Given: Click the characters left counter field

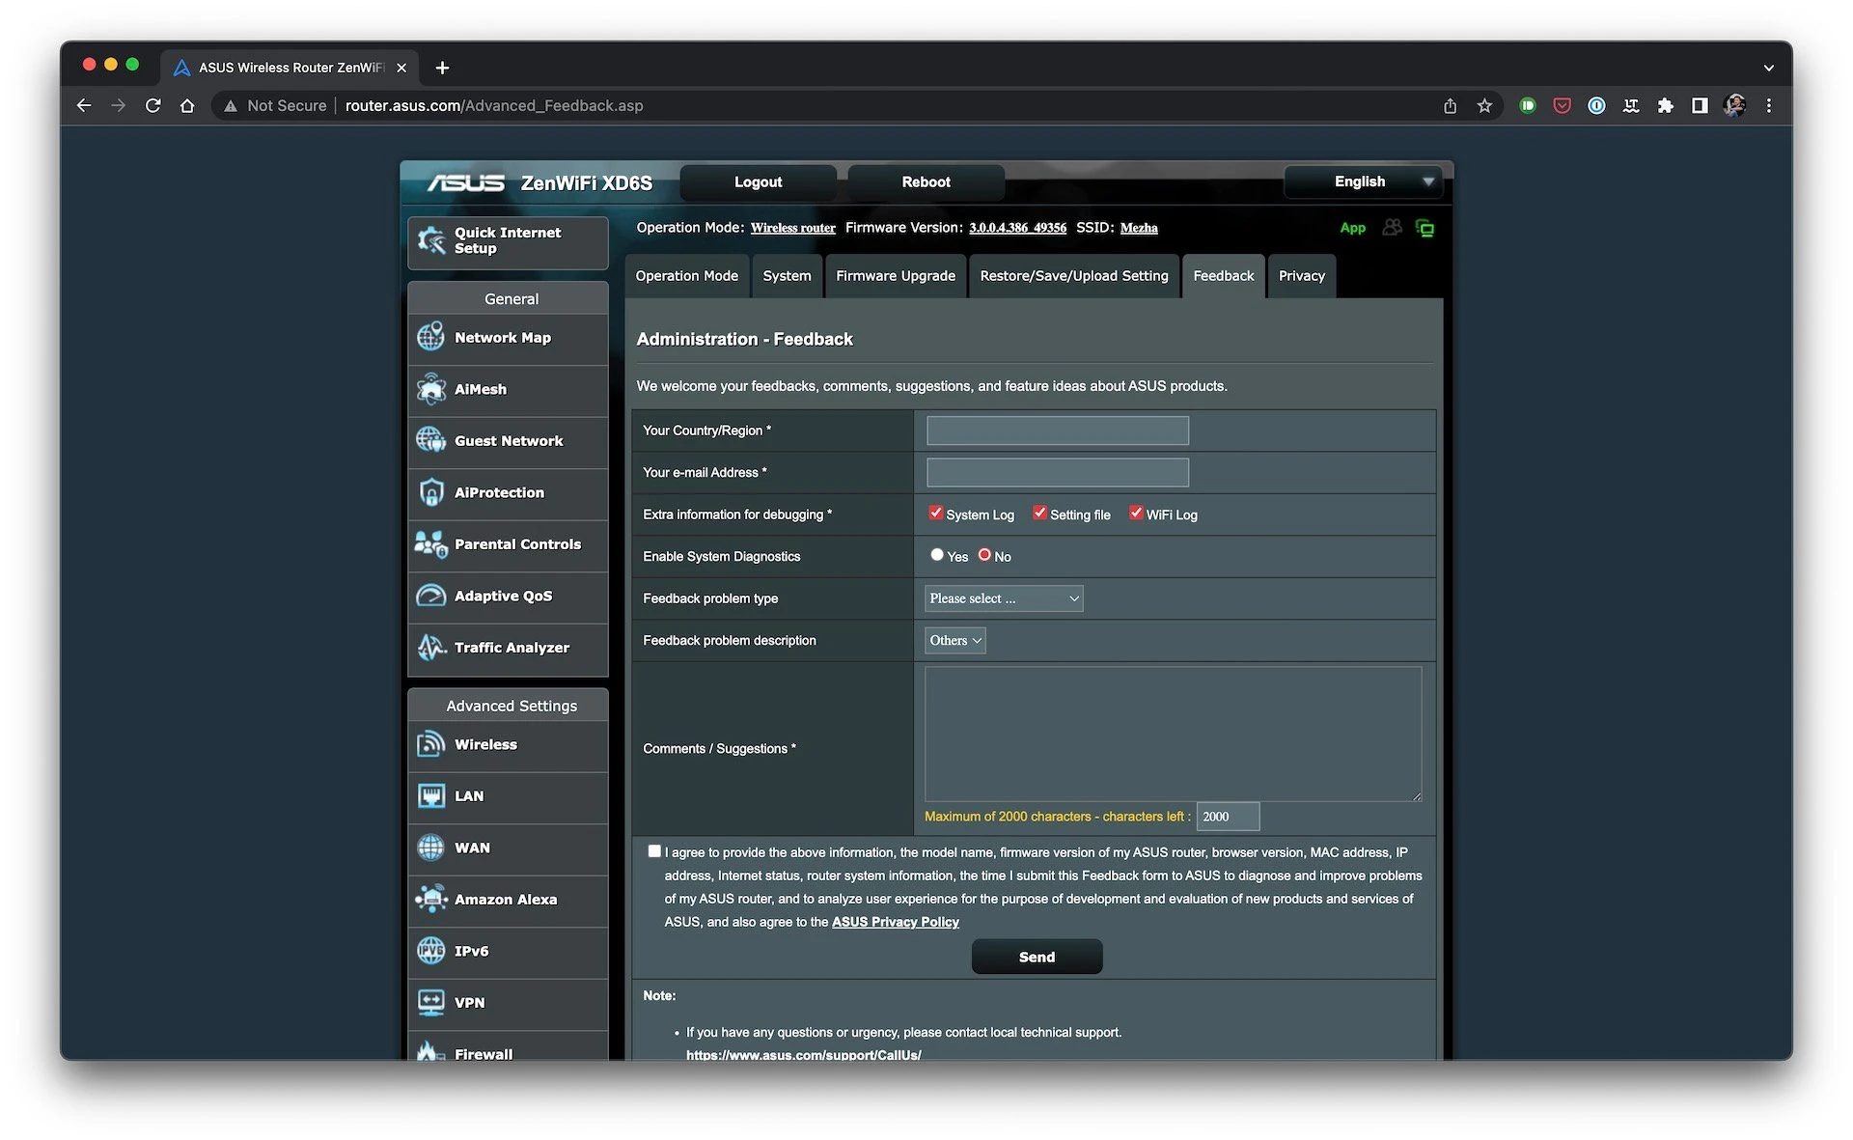Looking at the screenshot, I should (1228, 817).
